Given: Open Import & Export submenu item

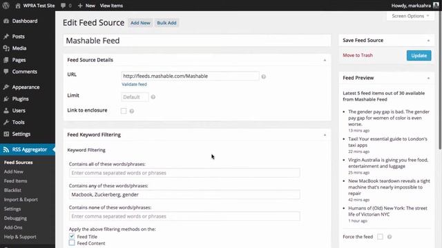Looking at the screenshot, I should coord(21,200).
